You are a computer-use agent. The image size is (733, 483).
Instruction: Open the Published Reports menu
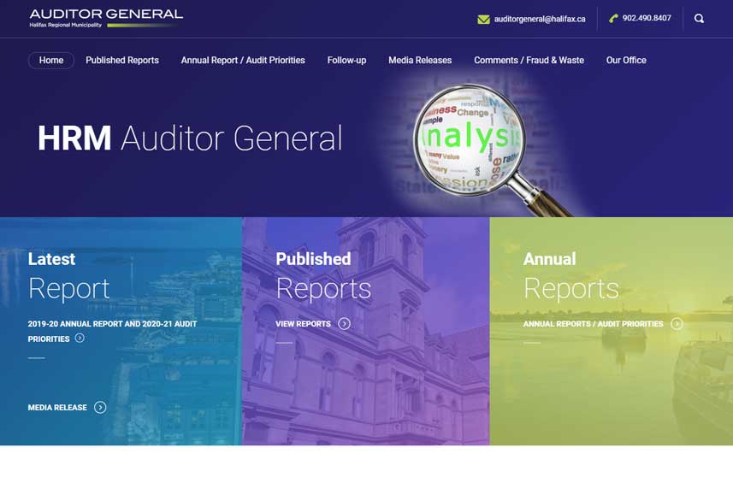pyautogui.click(x=122, y=60)
